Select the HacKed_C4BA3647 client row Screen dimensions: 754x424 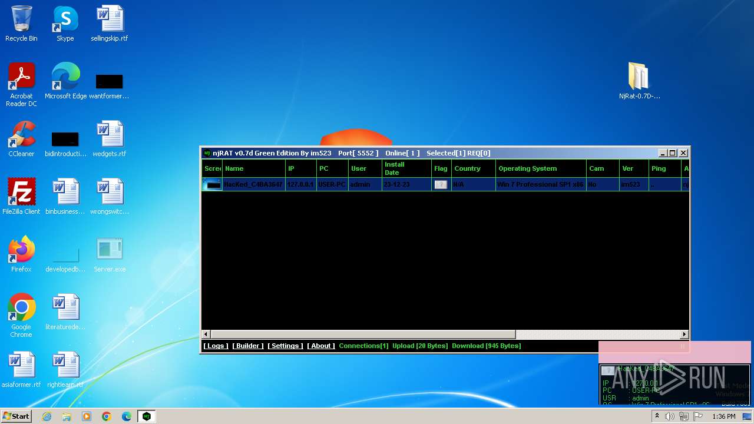445,184
